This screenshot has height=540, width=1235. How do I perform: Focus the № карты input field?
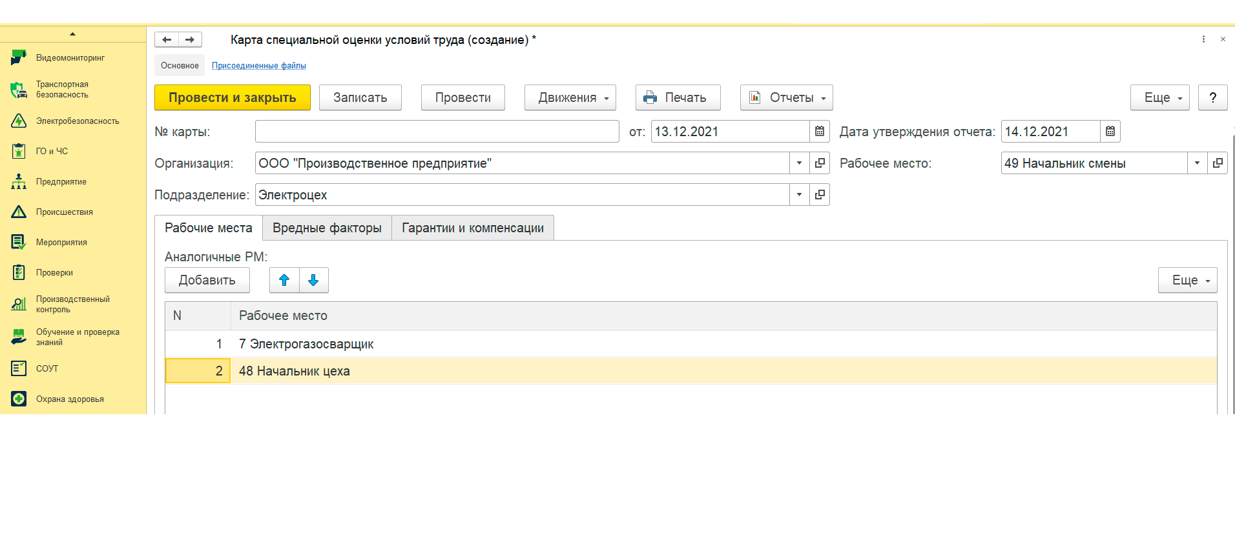[437, 132]
